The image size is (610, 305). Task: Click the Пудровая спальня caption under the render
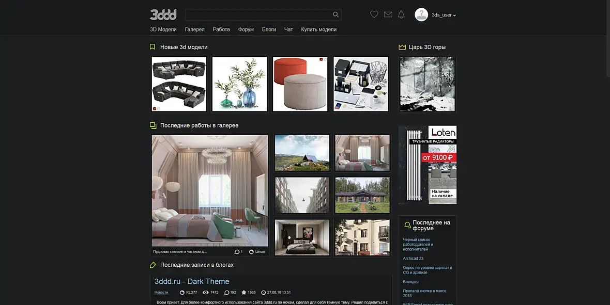(180, 252)
